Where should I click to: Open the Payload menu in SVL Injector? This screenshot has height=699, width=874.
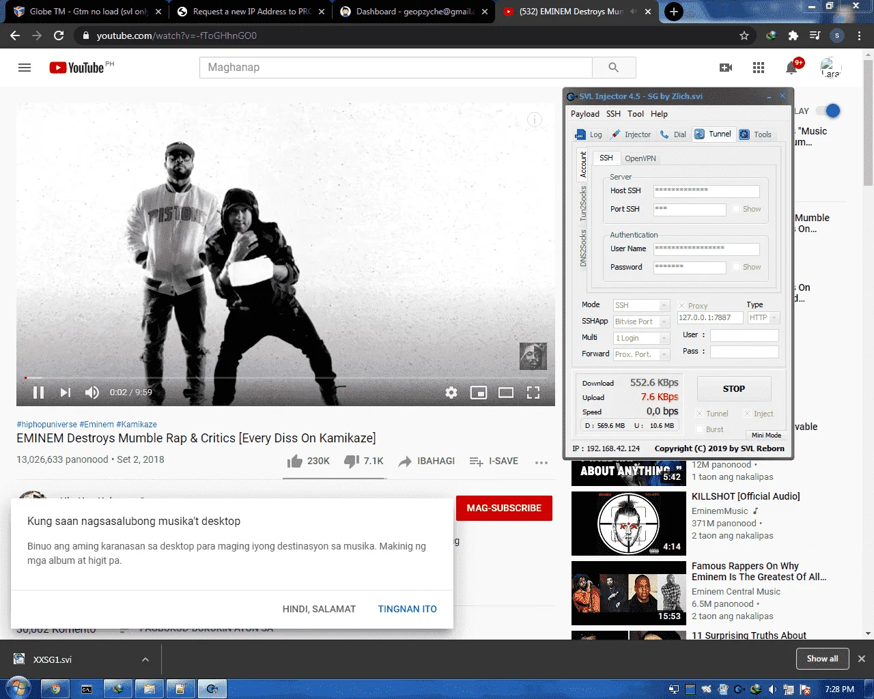point(585,114)
